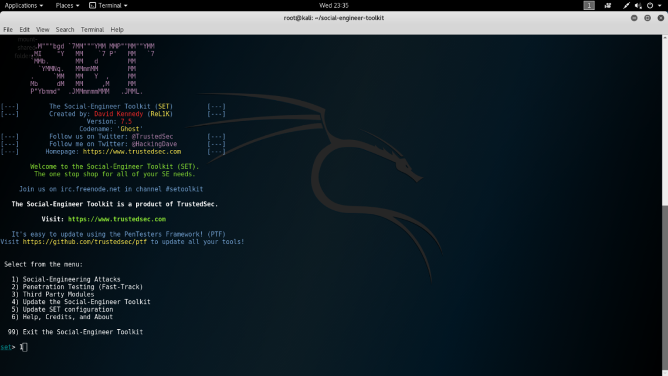Click the yellow ReL1K nickname

160,114
